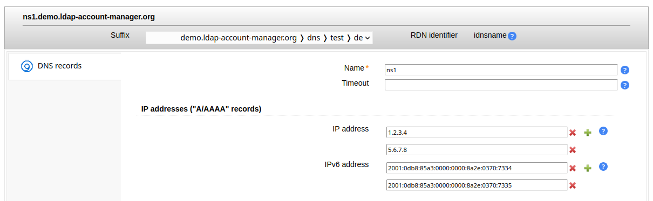Edit the 5.6.7.8 IP address field

[x=477, y=149]
